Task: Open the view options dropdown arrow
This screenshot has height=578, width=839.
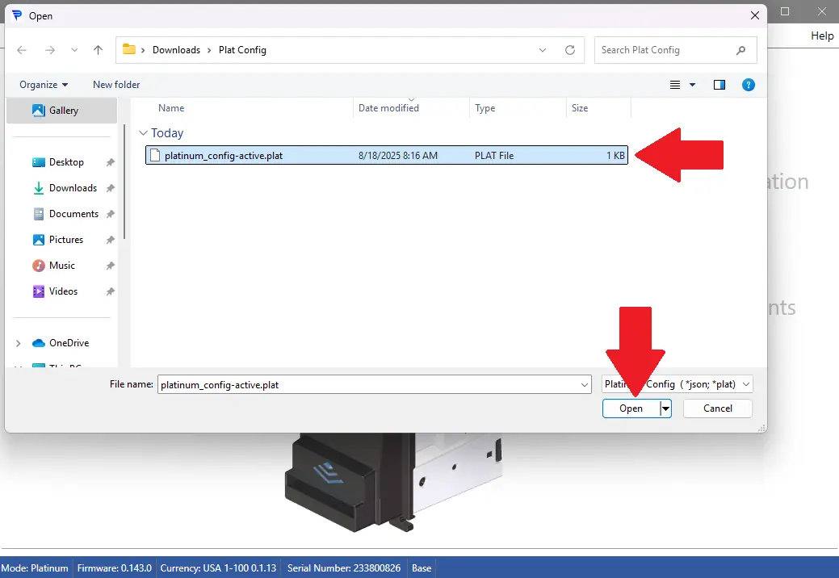Action: 692,85
